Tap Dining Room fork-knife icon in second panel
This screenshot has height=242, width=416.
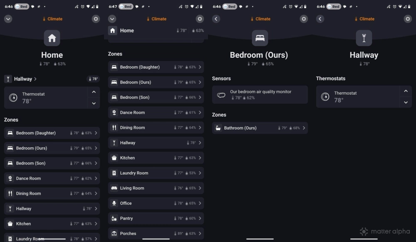114,127
